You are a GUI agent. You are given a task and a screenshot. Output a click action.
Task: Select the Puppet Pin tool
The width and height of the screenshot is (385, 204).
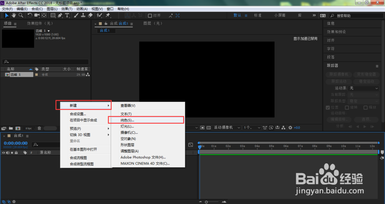(x=108, y=15)
